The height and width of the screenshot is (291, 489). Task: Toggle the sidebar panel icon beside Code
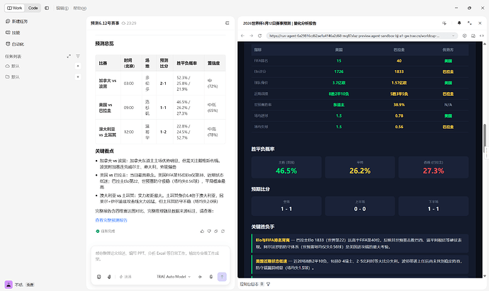[x=47, y=8]
